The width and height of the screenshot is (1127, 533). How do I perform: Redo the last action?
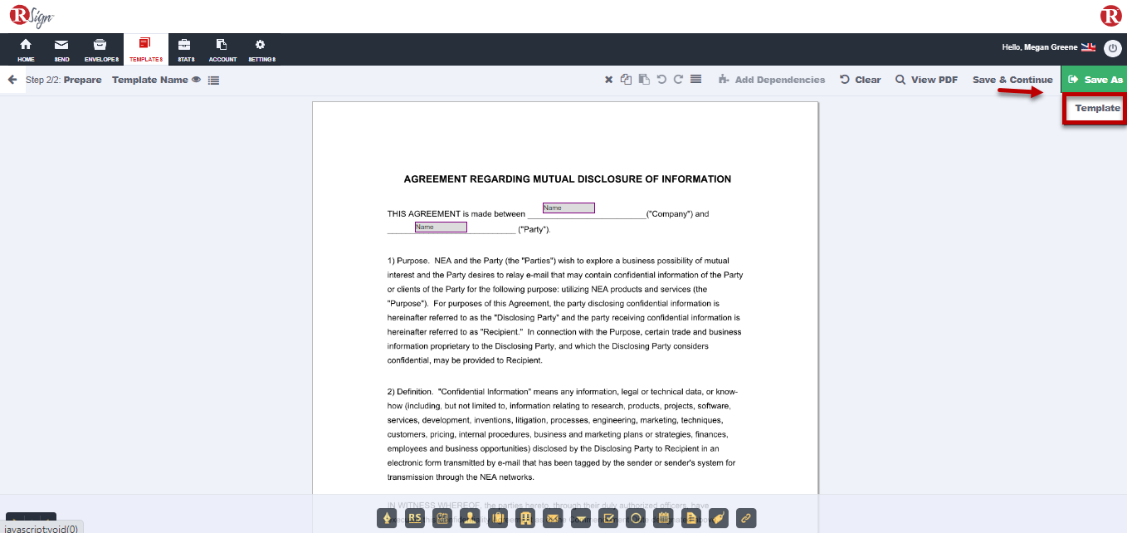click(x=678, y=80)
